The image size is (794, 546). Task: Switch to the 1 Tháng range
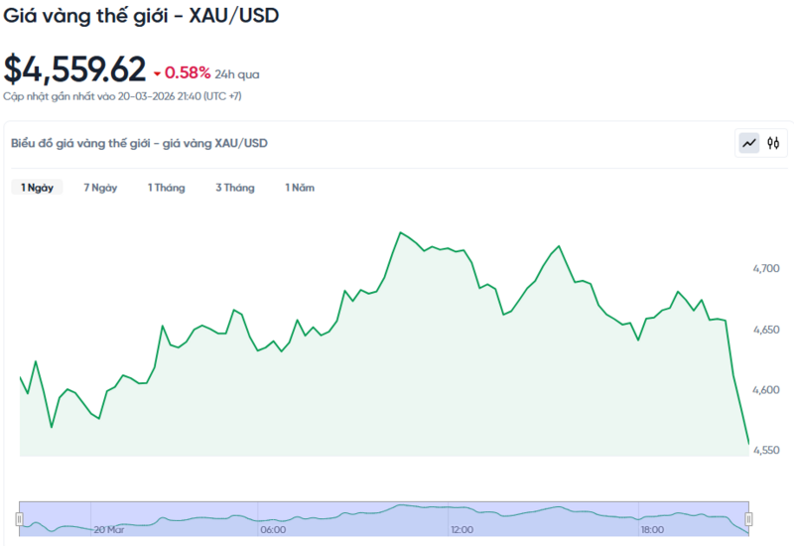coord(167,188)
